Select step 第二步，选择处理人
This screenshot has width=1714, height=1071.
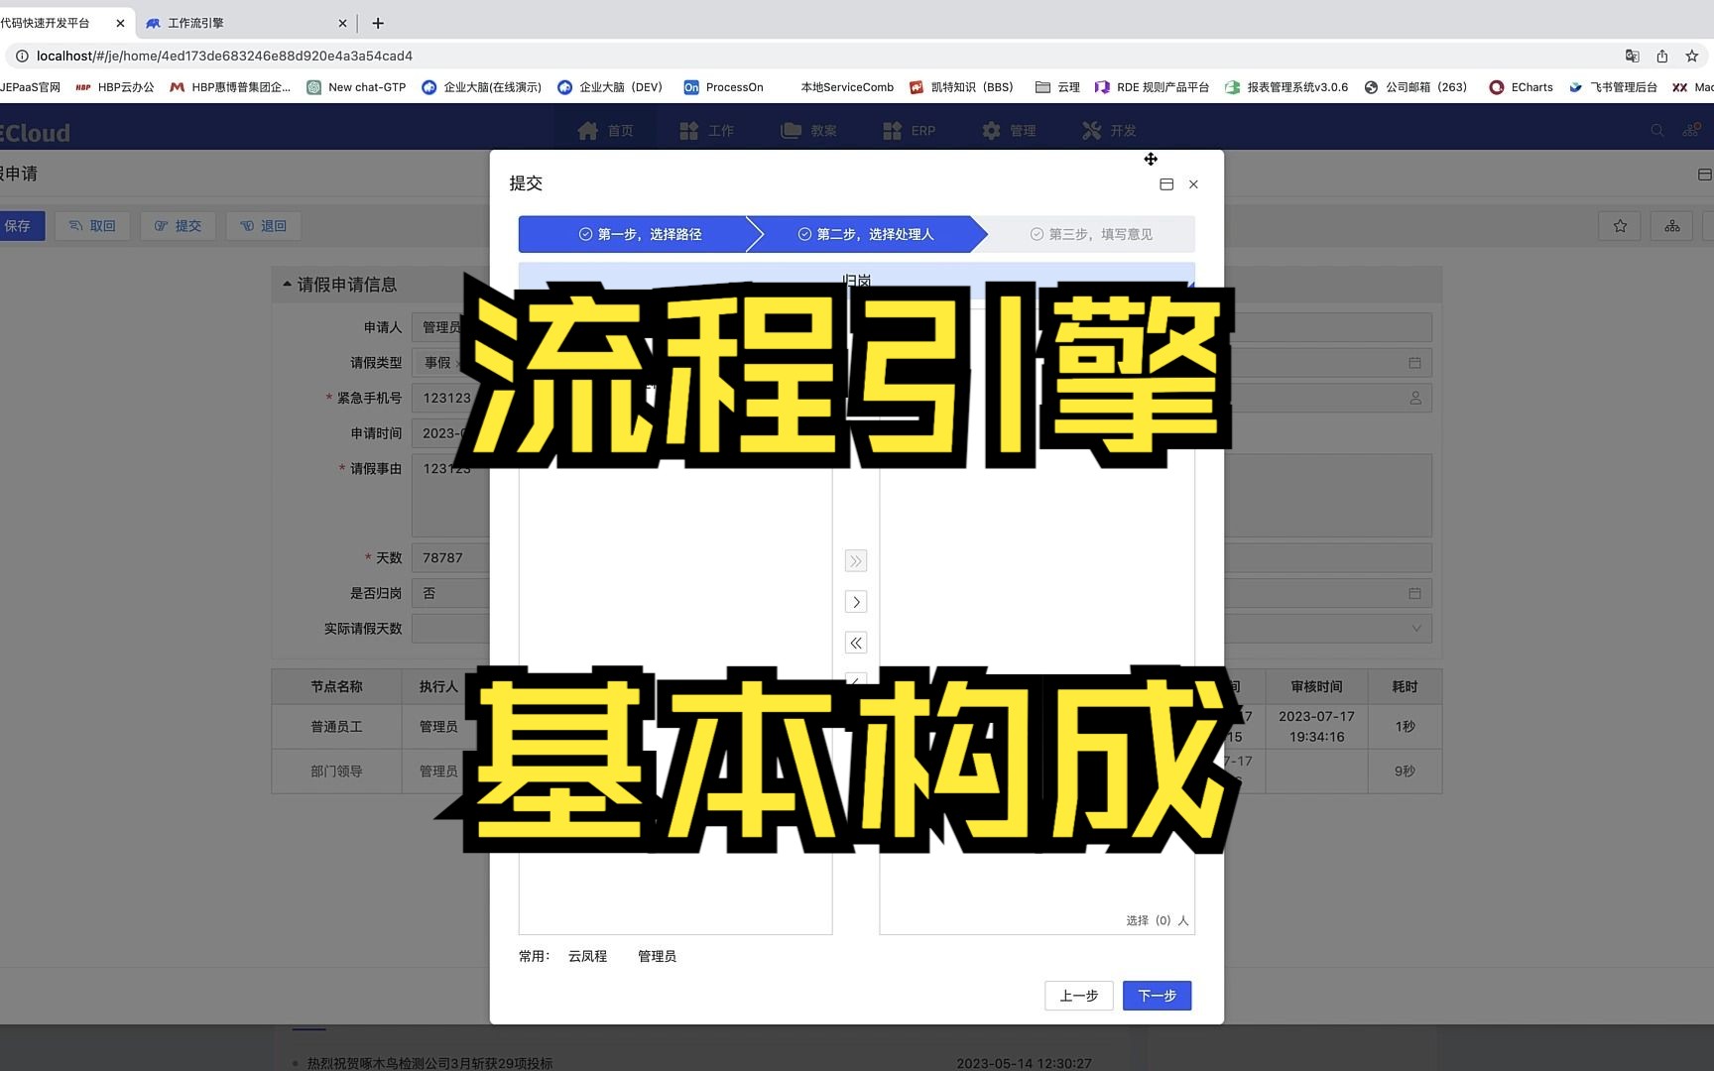point(866,234)
